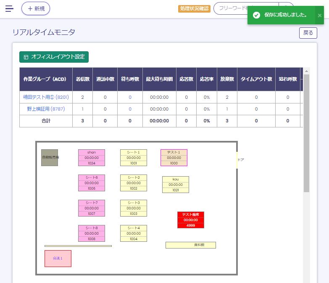This screenshot has height=283, width=329.
Task: Click the green success checkmark icon
Action: point(256,15)
